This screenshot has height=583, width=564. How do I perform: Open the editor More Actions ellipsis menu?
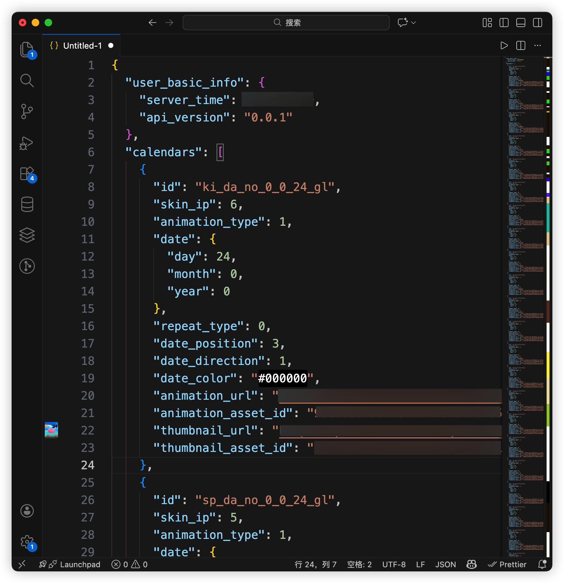(x=538, y=46)
